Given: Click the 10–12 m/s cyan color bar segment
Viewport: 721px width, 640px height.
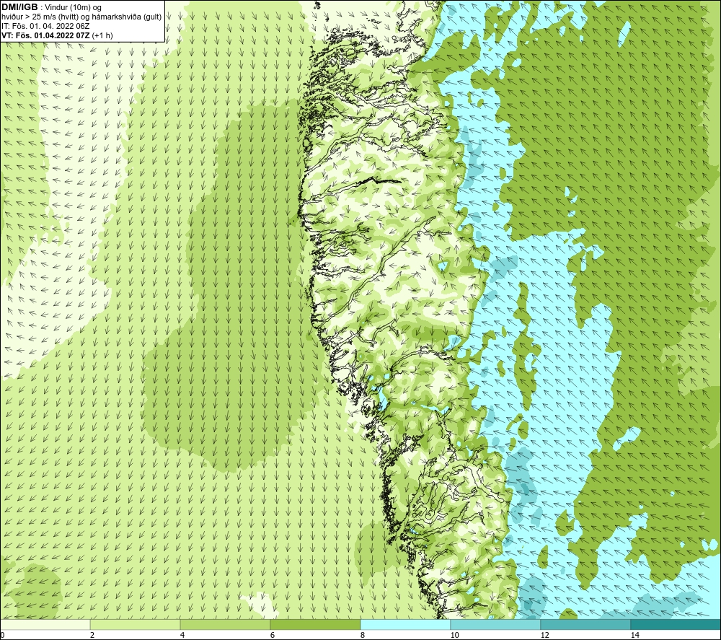Looking at the screenshot, I should [x=496, y=624].
